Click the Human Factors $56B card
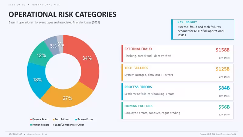Image resolution: width=243 pixels, height=137 pixels. 177,111
